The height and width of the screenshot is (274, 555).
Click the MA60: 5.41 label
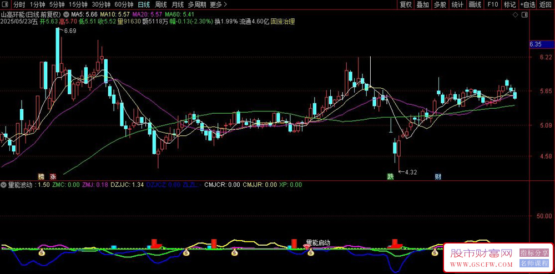[x=180, y=15]
